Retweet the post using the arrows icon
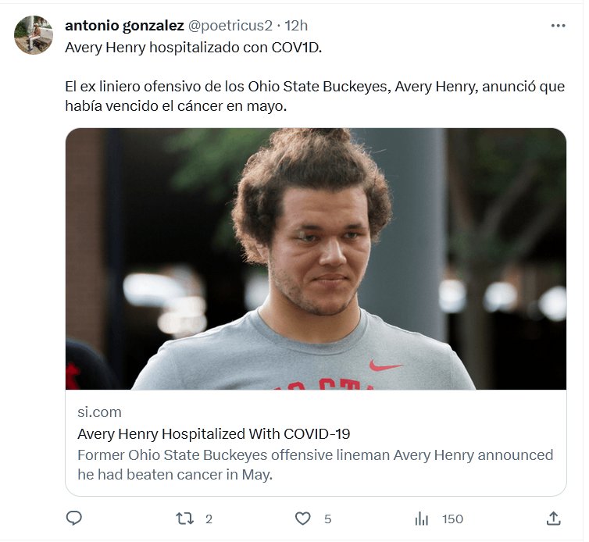Screen dimensions: 589x542 tap(184, 518)
